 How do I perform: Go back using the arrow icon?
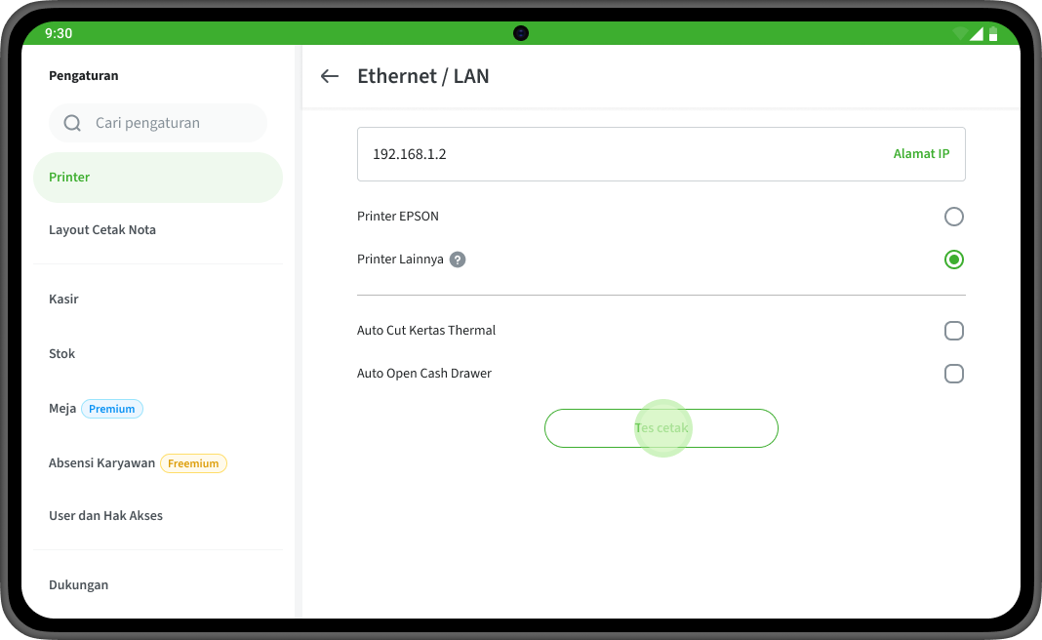pos(330,76)
